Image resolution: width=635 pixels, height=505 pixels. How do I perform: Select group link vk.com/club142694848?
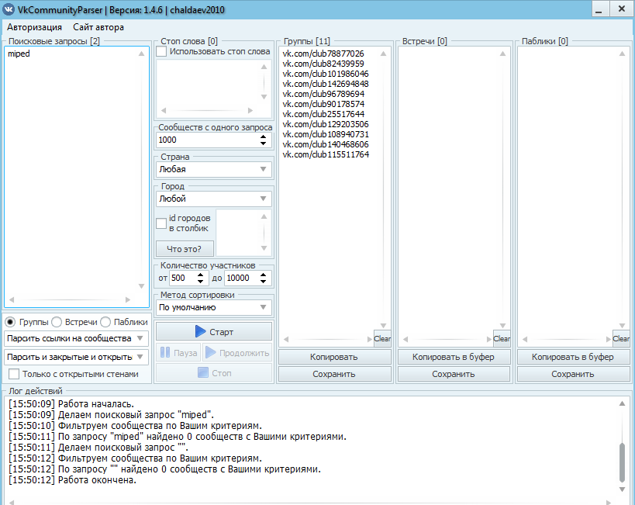[x=326, y=84]
